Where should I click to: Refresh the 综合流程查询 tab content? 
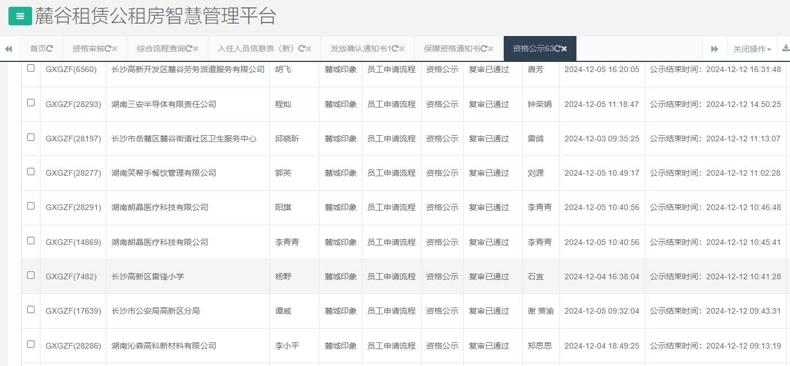[189, 48]
